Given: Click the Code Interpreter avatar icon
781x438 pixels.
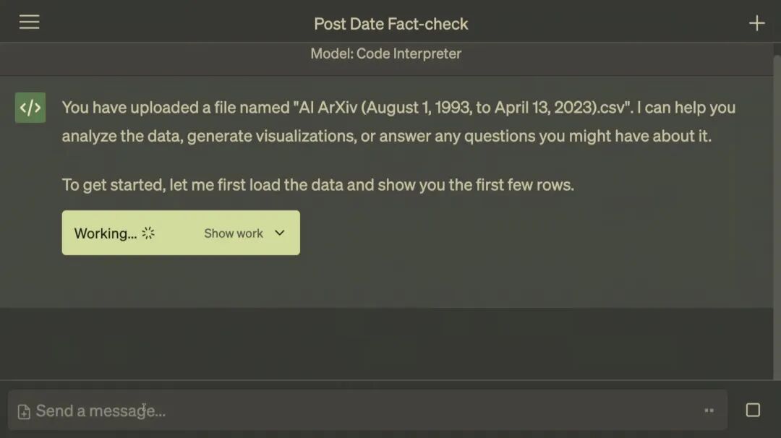Looking at the screenshot, I should tap(30, 108).
